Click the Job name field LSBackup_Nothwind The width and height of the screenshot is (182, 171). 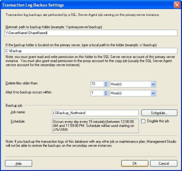point(95,113)
